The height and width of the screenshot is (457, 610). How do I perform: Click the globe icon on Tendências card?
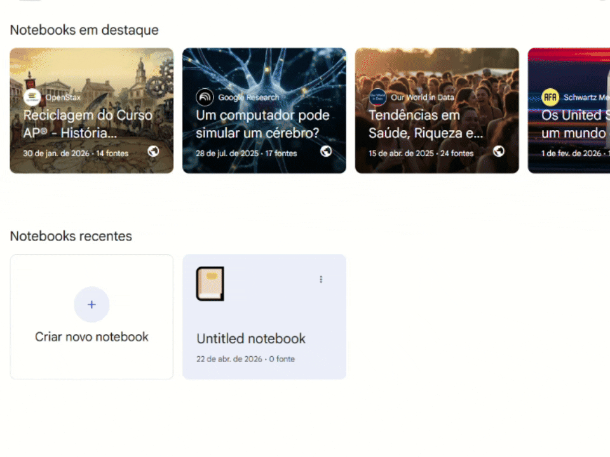[499, 151]
